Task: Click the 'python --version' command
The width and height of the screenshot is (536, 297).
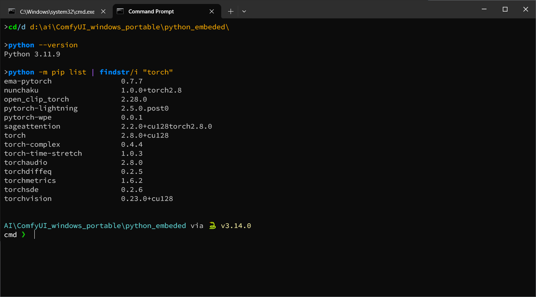Action: pyautogui.click(x=41, y=45)
